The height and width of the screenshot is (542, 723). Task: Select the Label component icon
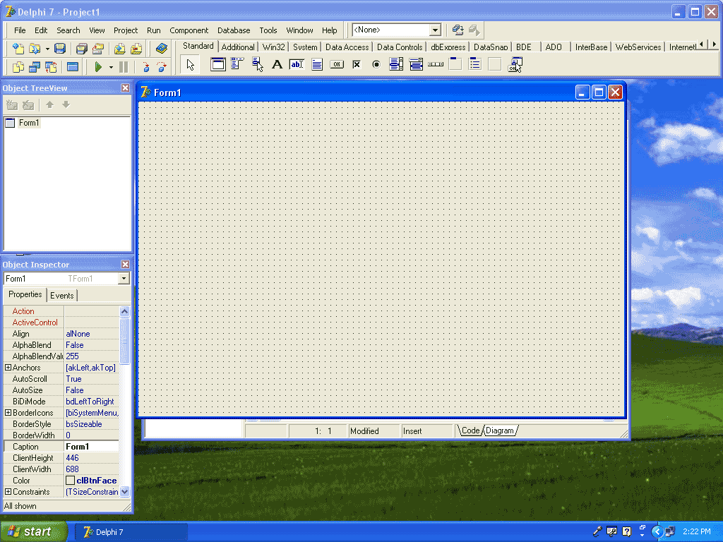tap(277, 64)
